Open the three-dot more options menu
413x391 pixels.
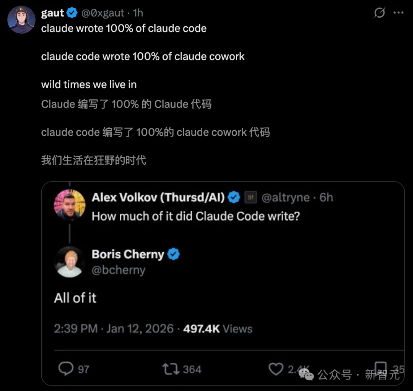[x=398, y=13]
